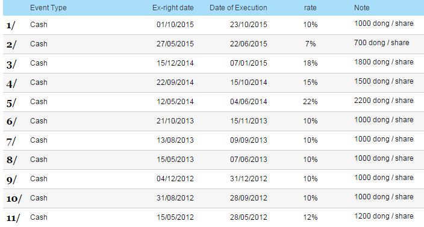Select the 1800 dong / share note
Screen dimensions: 424x227
click(x=384, y=62)
